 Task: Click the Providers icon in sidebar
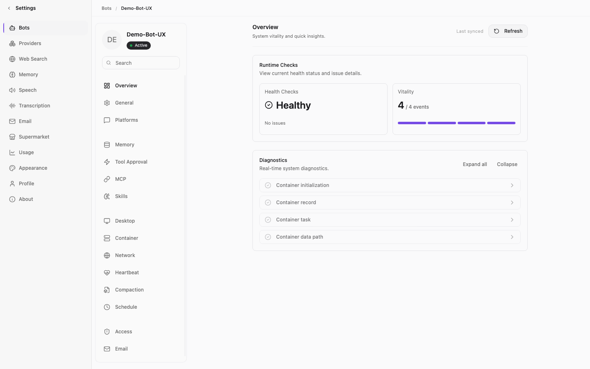[x=12, y=43]
